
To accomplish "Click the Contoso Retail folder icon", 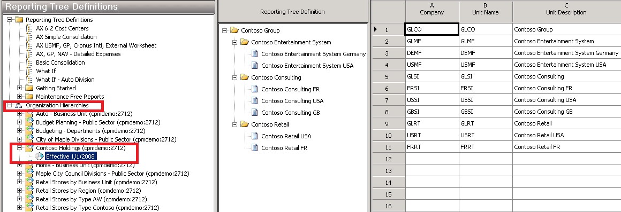I will click(x=244, y=124).
